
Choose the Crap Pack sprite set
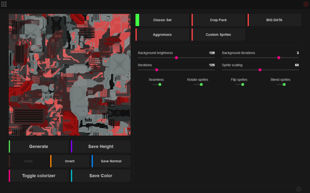pos(218,20)
